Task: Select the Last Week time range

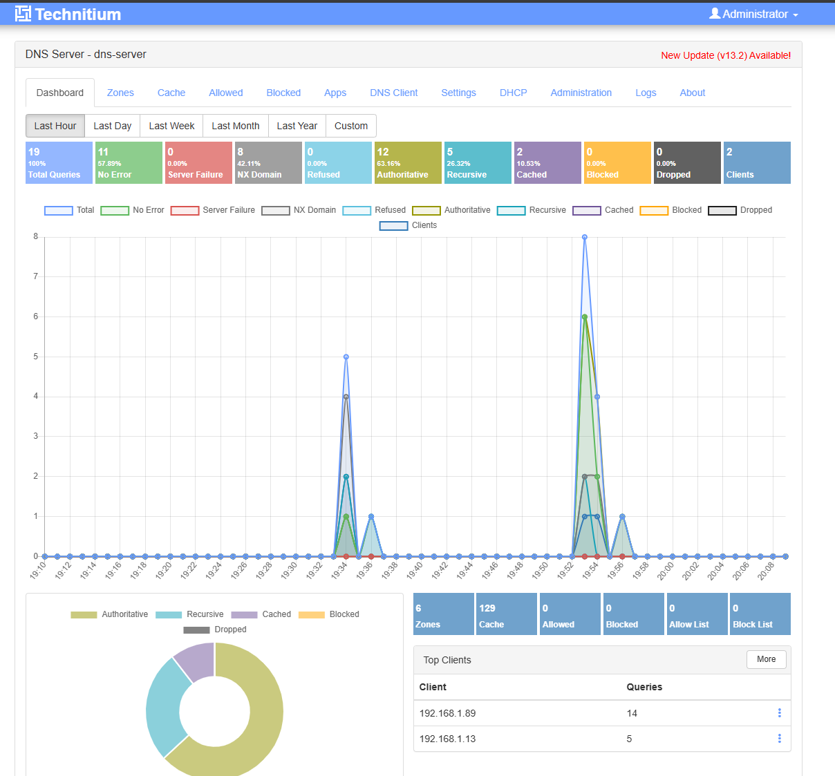Action: (171, 126)
